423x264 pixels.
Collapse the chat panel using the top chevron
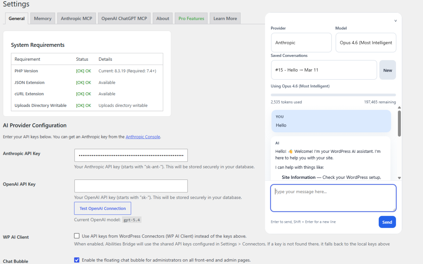click(396, 21)
